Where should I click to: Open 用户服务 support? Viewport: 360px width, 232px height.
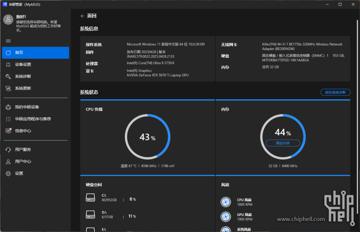point(36,150)
